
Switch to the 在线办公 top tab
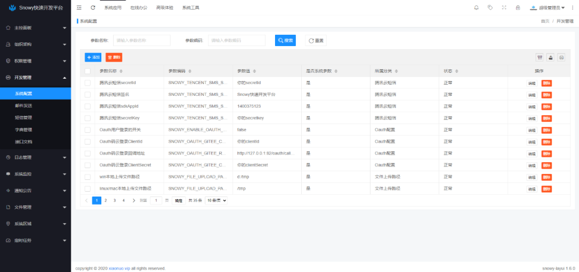[138, 7]
